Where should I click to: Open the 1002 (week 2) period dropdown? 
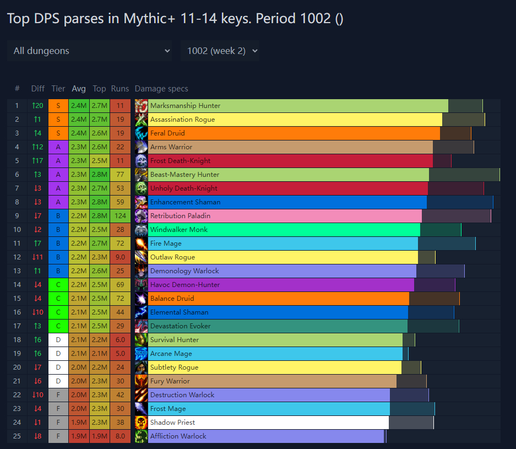[x=220, y=51]
